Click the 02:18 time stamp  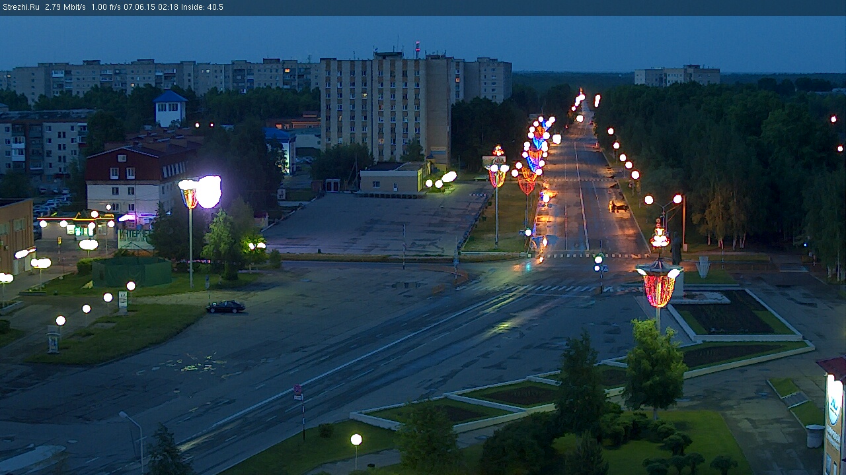168,7
